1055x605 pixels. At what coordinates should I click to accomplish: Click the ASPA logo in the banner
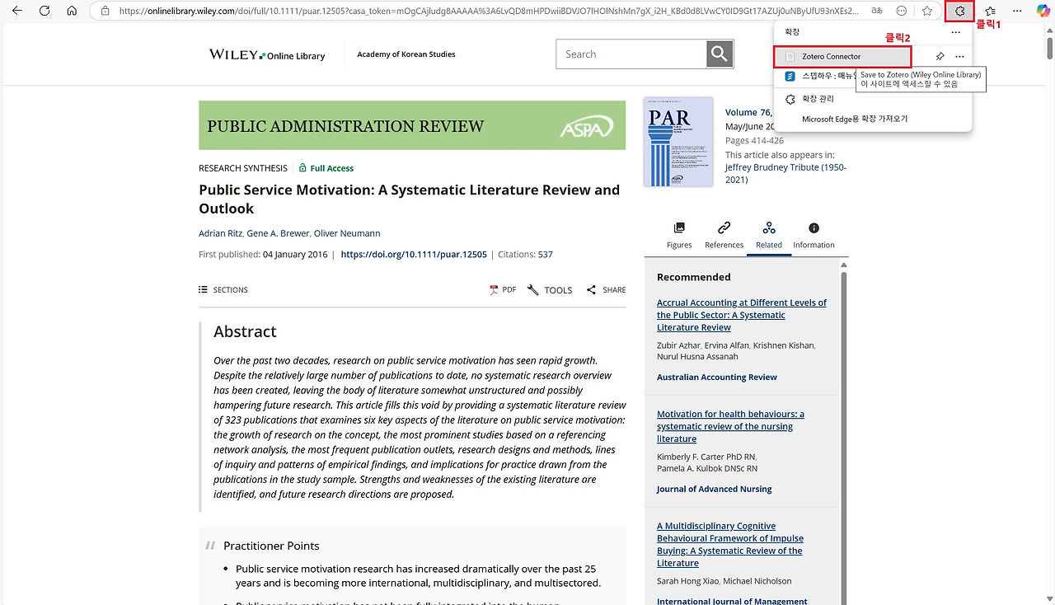(586, 127)
